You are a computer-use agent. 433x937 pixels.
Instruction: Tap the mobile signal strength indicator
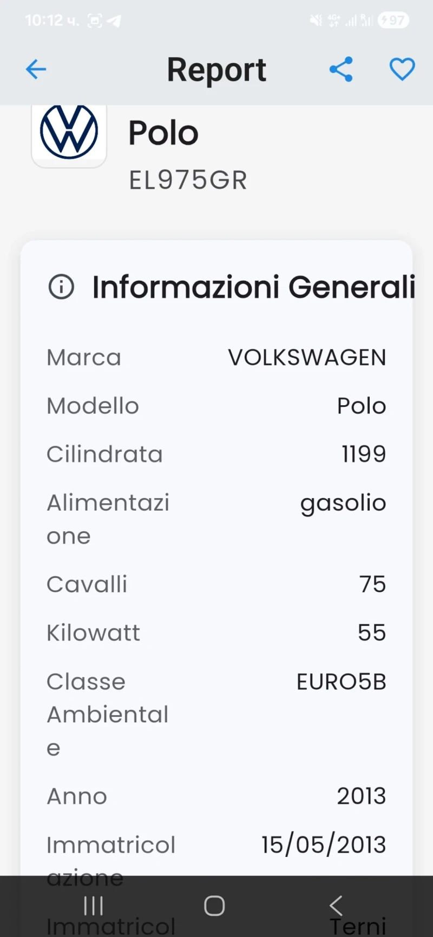(x=351, y=20)
